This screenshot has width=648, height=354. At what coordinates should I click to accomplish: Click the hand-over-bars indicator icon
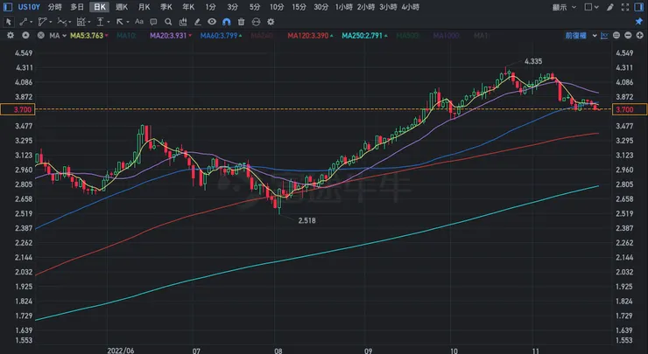tap(183, 22)
